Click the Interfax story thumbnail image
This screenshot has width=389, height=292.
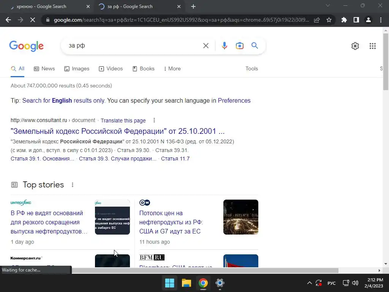[112, 217]
